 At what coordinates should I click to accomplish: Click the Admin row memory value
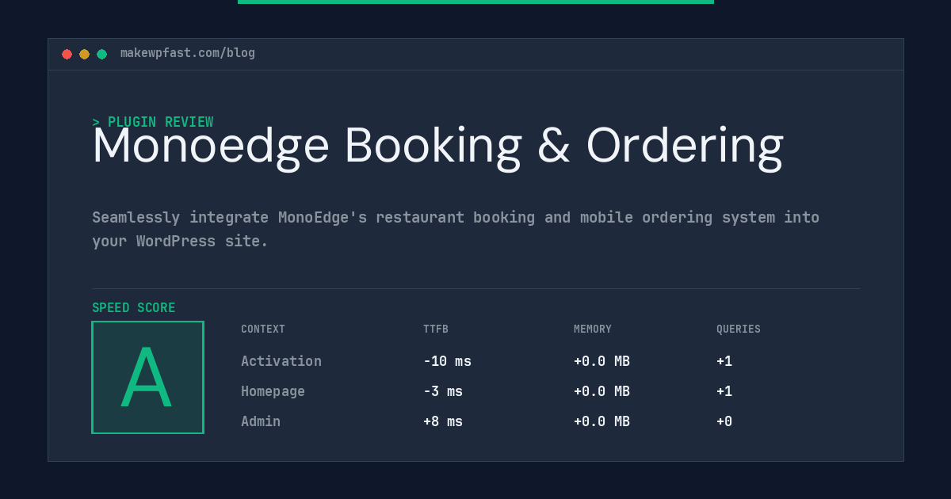tap(602, 421)
